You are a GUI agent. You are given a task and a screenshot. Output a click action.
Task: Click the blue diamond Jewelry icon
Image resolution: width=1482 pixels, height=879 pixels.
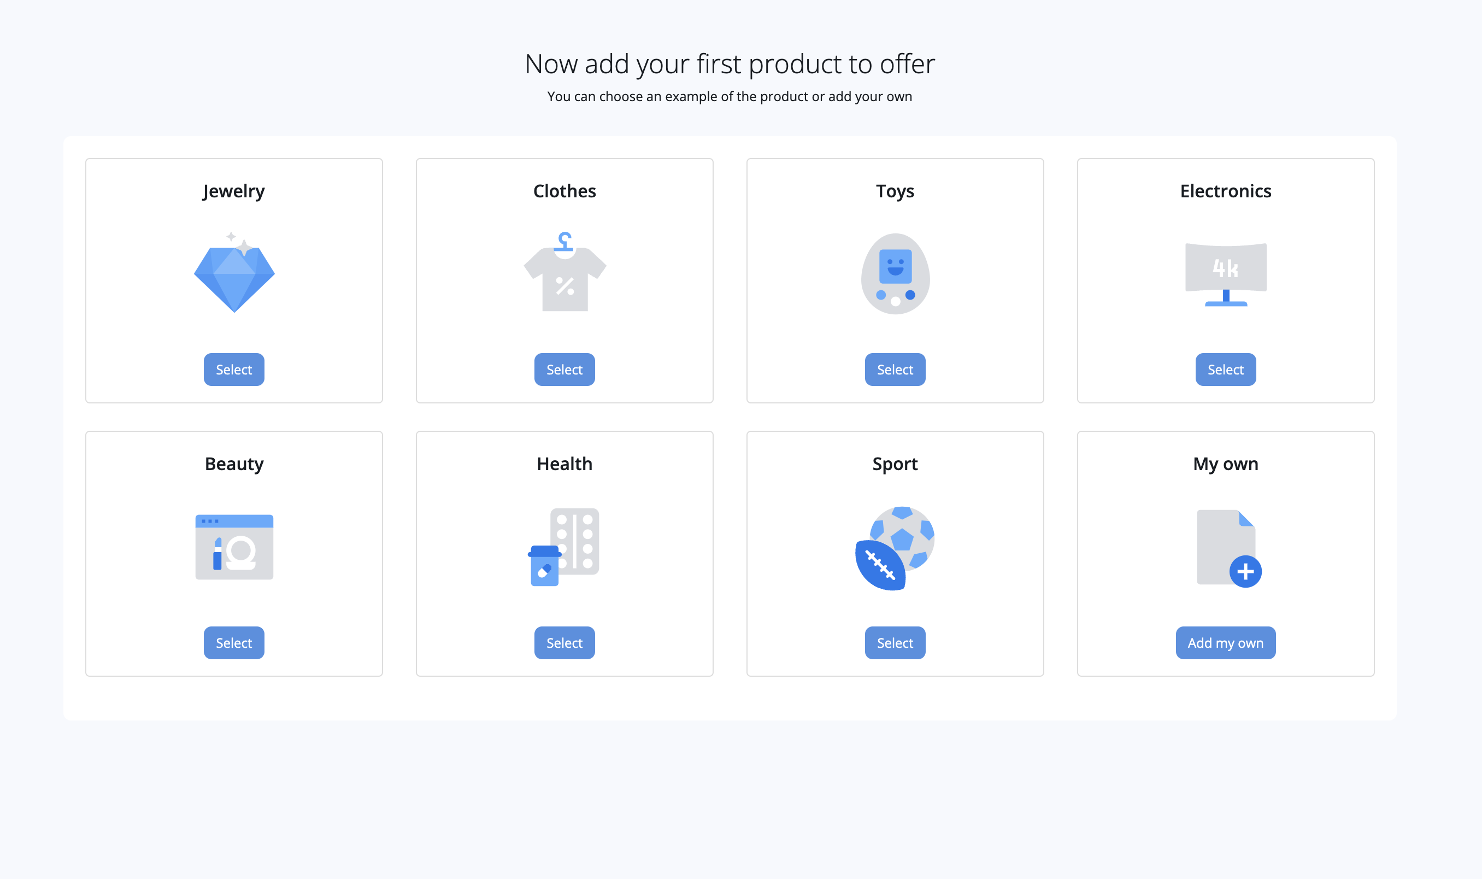[x=234, y=275]
